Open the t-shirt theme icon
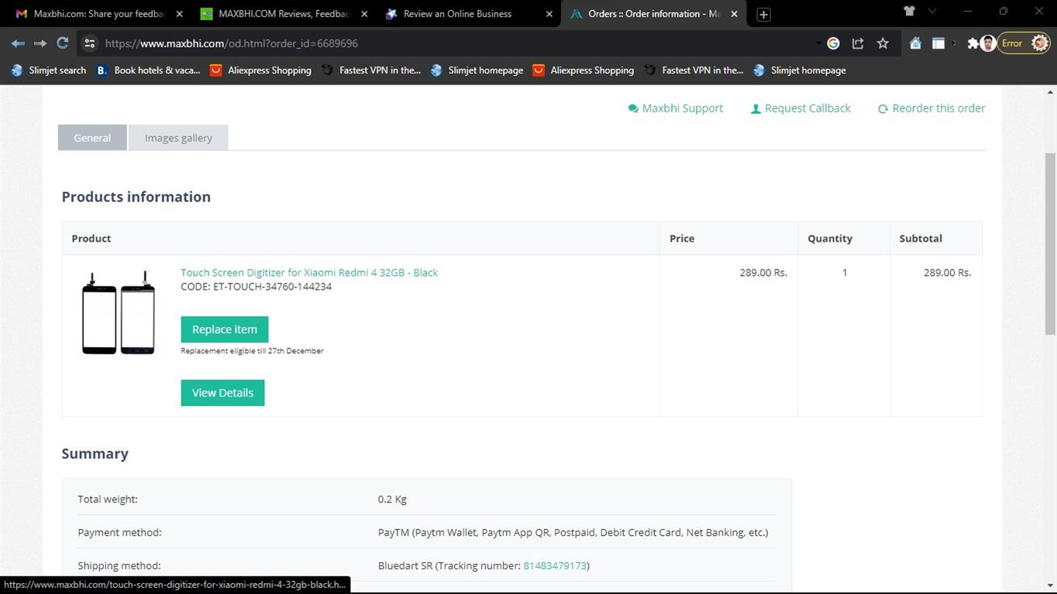The image size is (1057, 594). pyautogui.click(x=910, y=11)
